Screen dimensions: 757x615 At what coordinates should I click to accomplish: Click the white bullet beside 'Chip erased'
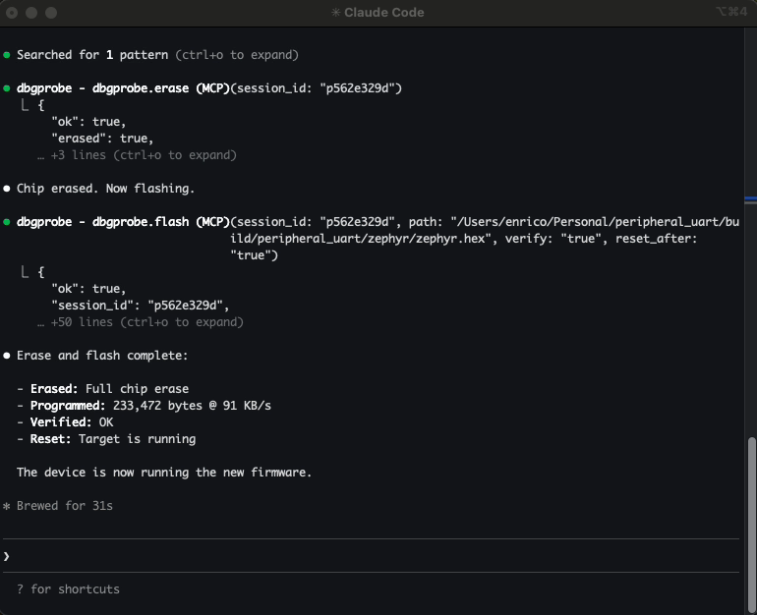click(x=7, y=189)
